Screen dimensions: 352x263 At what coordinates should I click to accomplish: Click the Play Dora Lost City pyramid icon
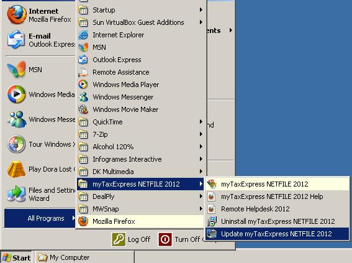pos(16,169)
